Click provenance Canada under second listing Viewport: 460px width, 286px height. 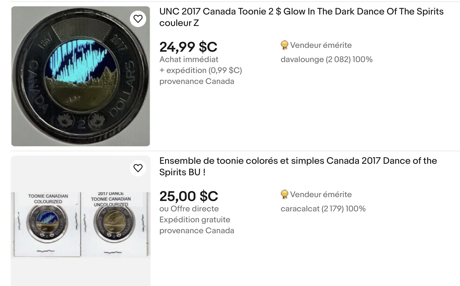click(x=197, y=231)
